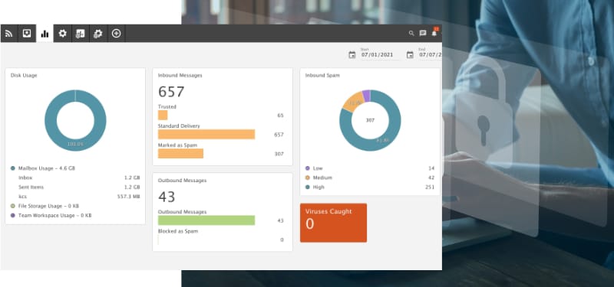Select the bar chart reports tab
Image resolution: width=614 pixels, height=287 pixels.
(x=45, y=34)
